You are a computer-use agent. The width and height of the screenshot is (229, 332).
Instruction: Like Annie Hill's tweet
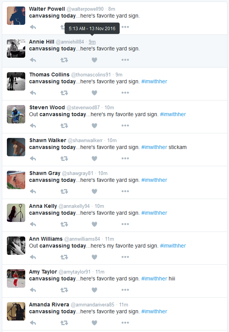(94, 60)
